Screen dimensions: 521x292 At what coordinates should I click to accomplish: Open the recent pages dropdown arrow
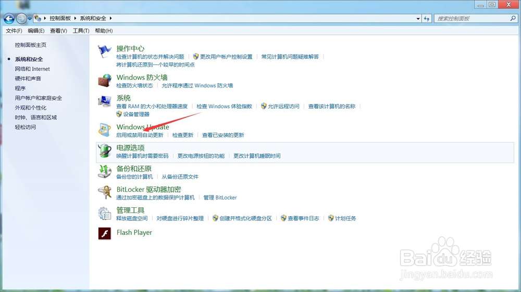click(30, 19)
